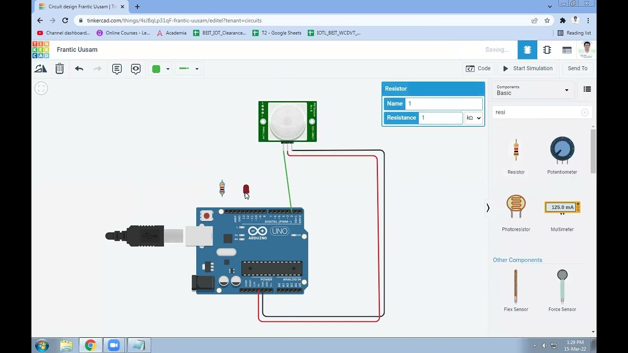Show hidden tray icons arrow
This screenshot has height=353, width=628.
535,346
